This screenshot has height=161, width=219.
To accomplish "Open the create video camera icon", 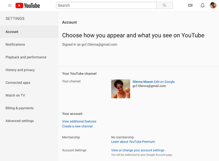I will point(190,6).
